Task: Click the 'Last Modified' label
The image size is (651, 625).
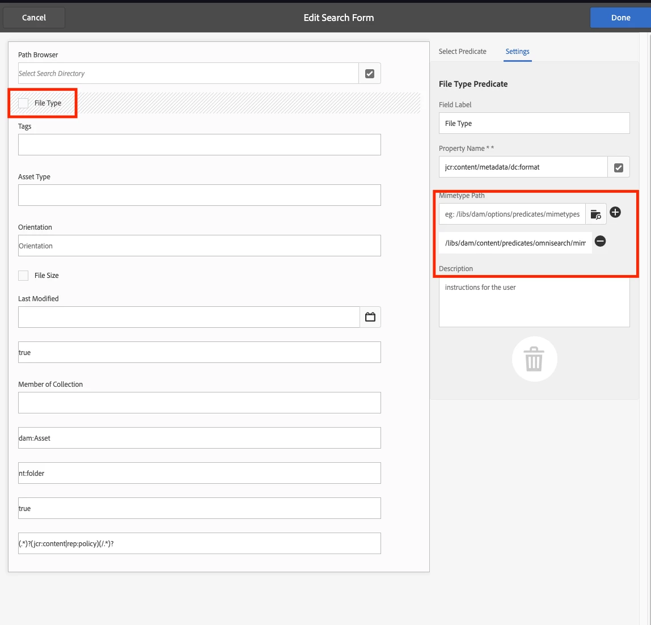Action: pyautogui.click(x=38, y=298)
